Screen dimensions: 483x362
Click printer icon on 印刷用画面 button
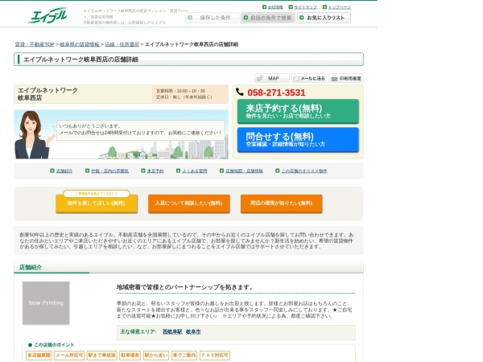click(334, 79)
